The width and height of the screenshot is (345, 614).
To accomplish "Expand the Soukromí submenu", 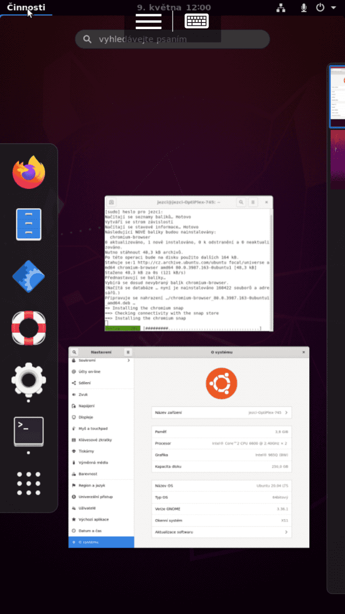I will 101,361.
